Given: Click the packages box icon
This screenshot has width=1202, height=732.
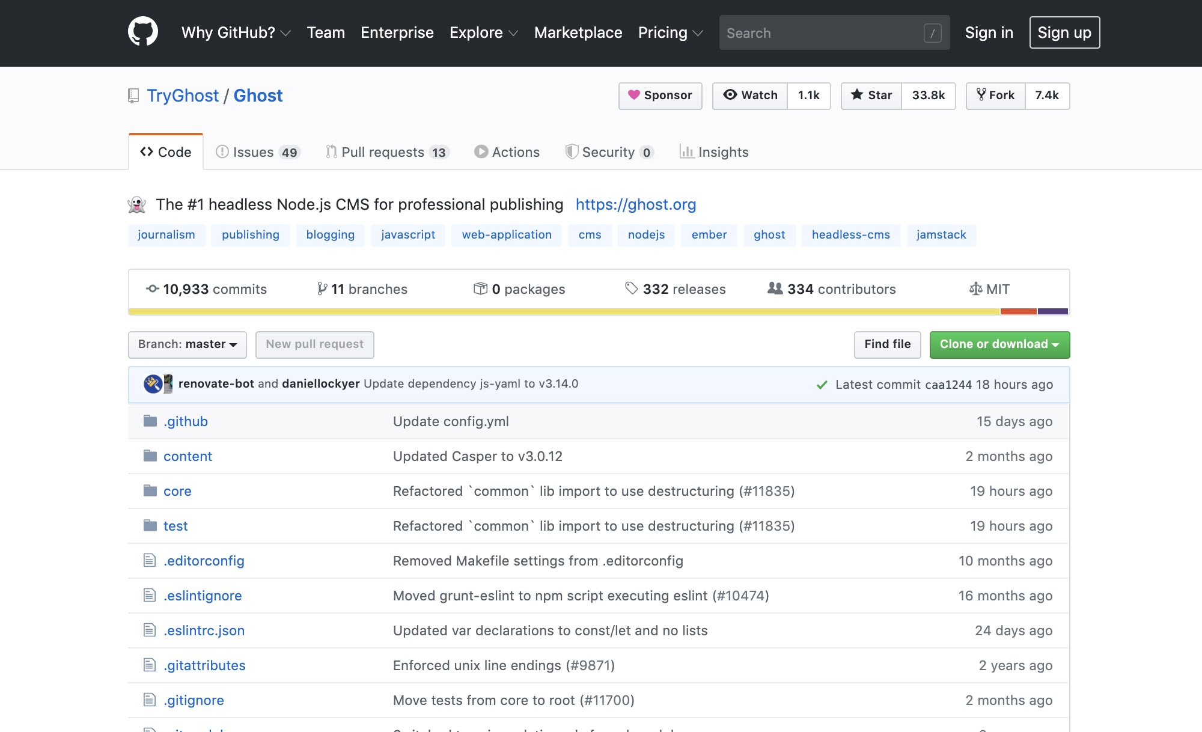Looking at the screenshot, I should pyautogui.click(x=480, y=289).
